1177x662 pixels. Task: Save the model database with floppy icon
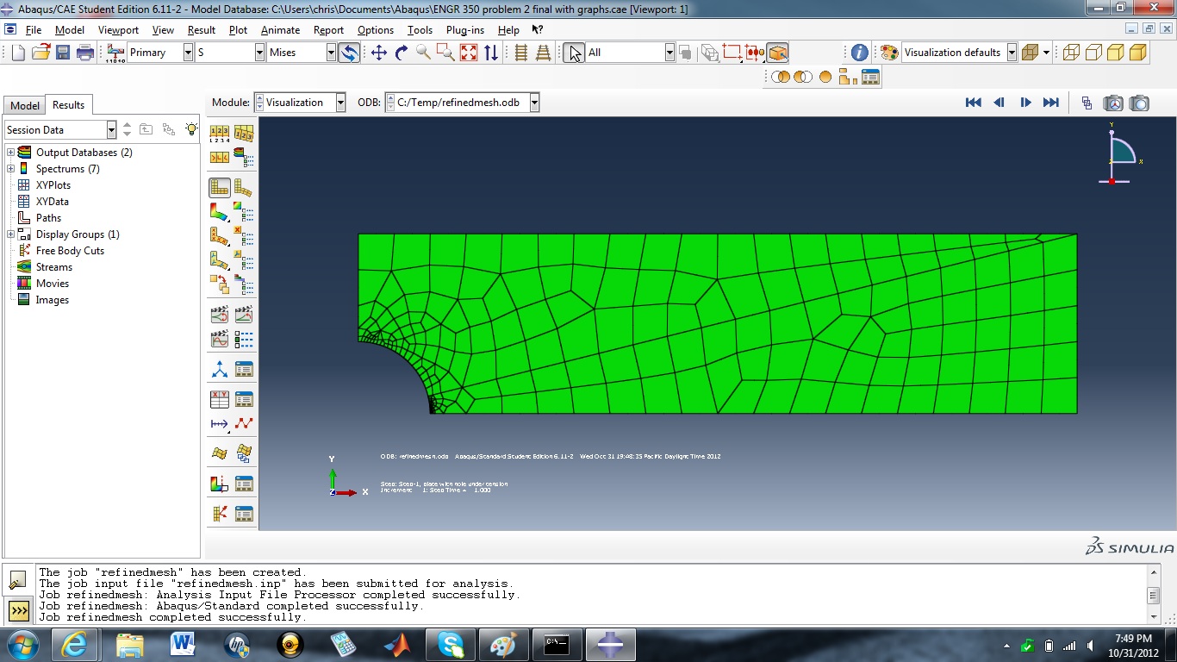[x=63, y=53]
